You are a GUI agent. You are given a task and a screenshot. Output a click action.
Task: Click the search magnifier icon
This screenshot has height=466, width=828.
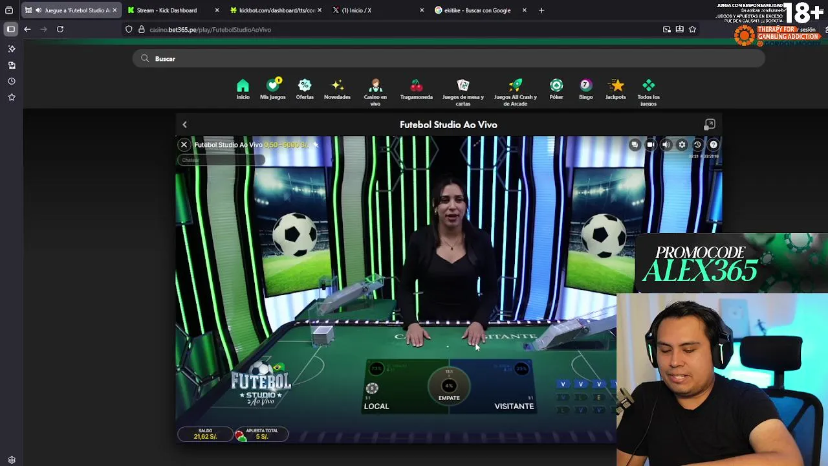coord(145,59)
